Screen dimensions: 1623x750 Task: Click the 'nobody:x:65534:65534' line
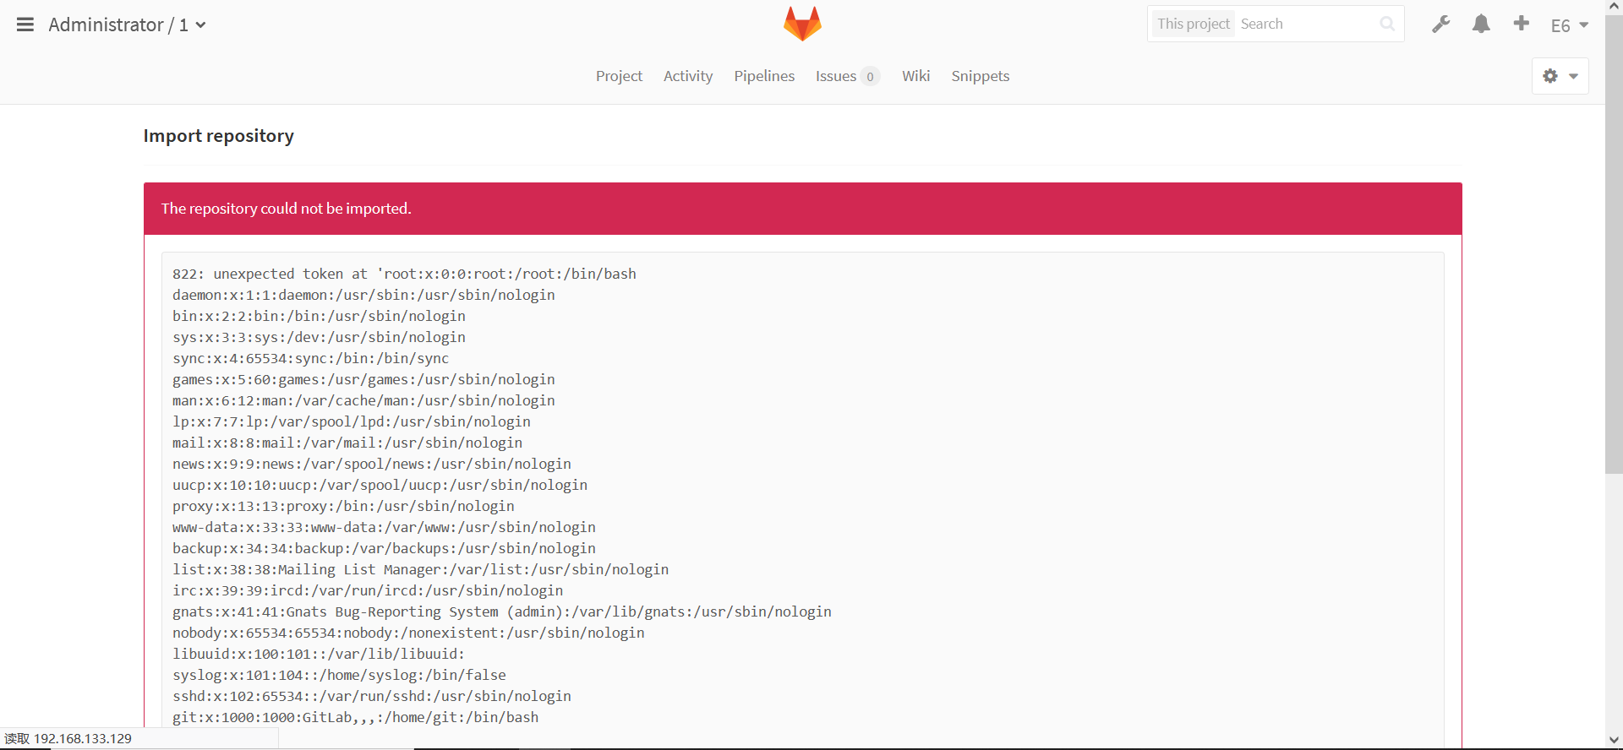pyautogui.click(x=408, y=633)
